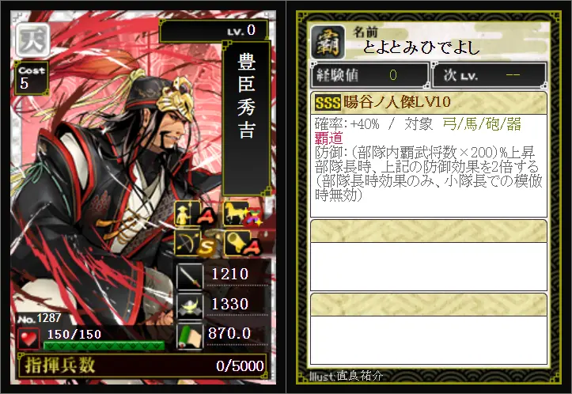Select the empty second skill slot
The height and width of the screenshot is (394, 572).
pyautogui.click(x=428, y=256)
